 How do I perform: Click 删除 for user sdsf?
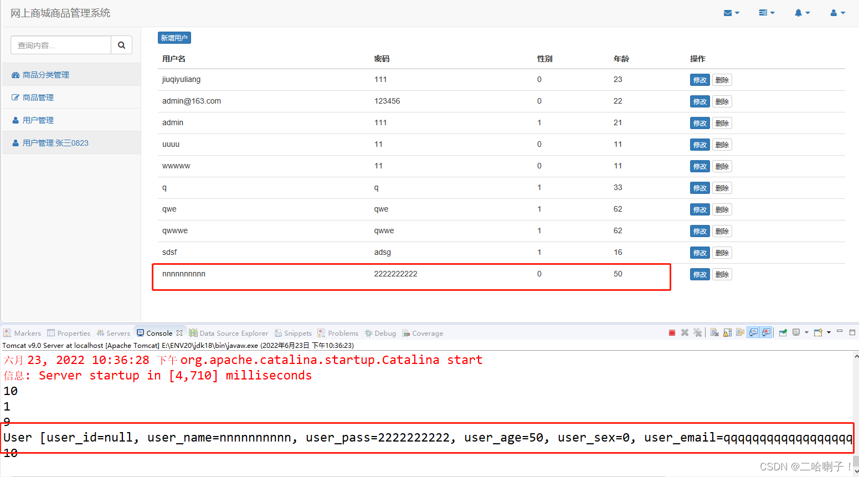pos(722,253)
